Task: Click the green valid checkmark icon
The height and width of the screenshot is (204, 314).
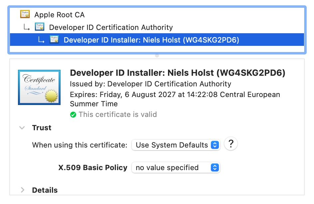Action: [73, 115]
